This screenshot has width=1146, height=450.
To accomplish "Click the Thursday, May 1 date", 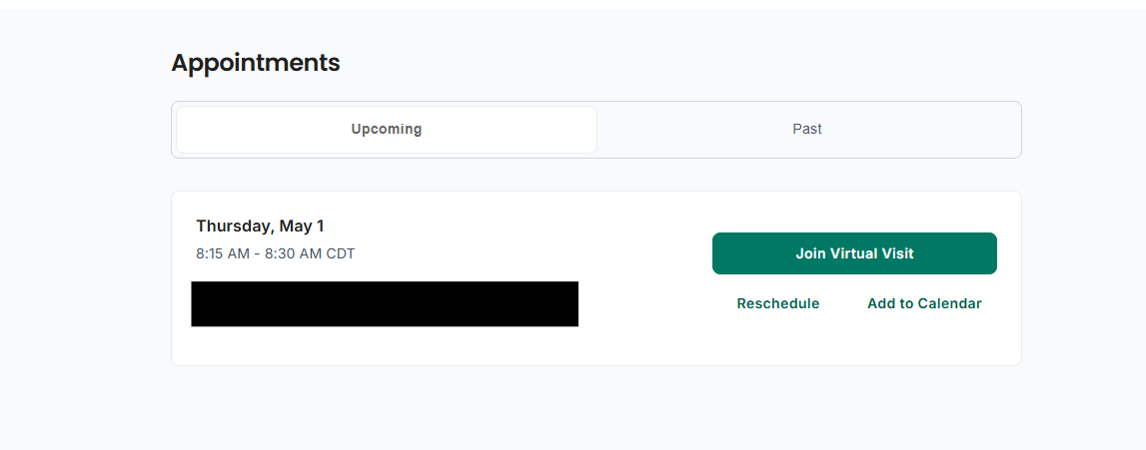I will [x=260, y=226].
